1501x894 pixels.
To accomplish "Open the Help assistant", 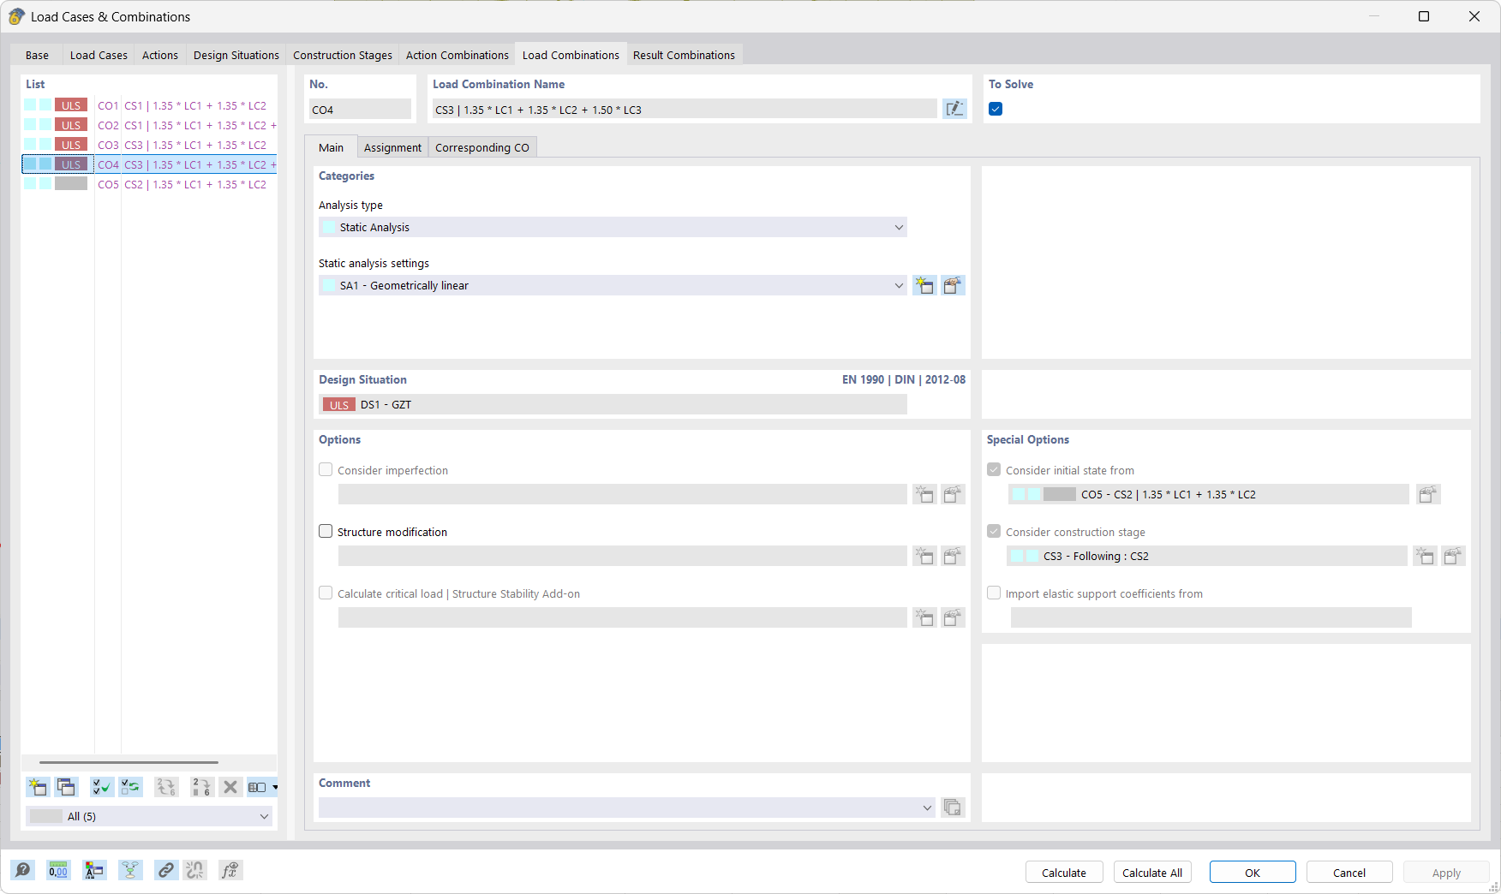I will [23, 870].
